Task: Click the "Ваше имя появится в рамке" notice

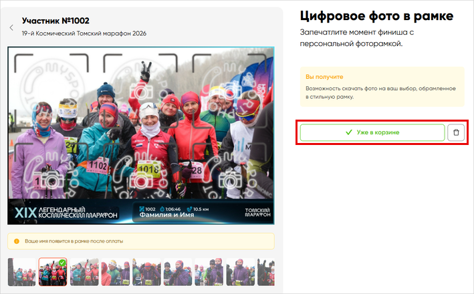Action: [x=140, y=241]
